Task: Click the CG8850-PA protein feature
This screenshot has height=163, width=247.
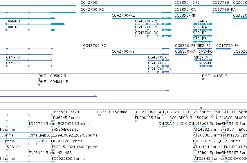Action: (181, 54)
